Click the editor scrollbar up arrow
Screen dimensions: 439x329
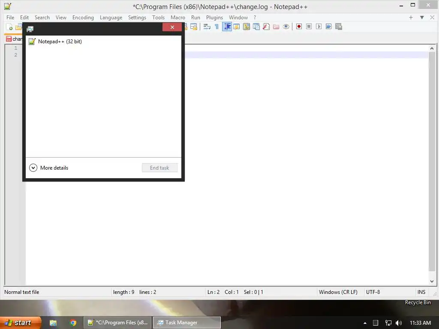(x=432, y=48)
